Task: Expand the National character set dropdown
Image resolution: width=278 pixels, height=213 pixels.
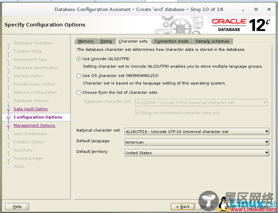Action: click(197, 132)
